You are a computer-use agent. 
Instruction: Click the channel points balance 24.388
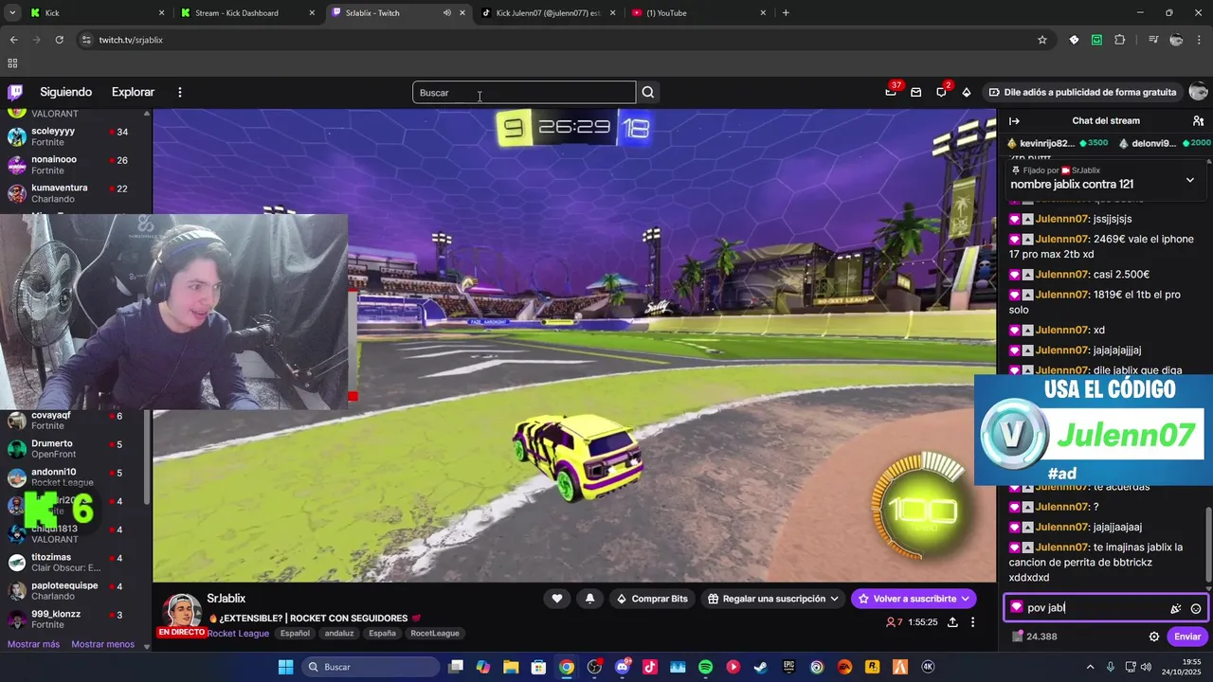[1035, 637]
